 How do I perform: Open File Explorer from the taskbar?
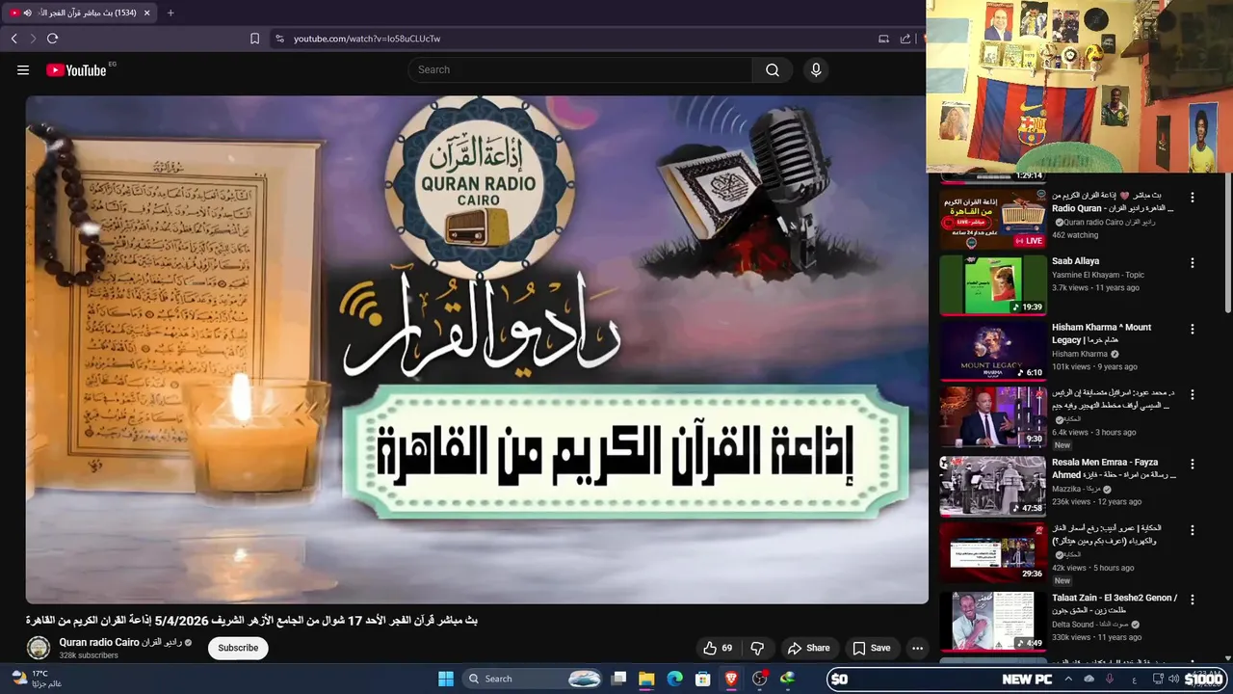point(646,679)
